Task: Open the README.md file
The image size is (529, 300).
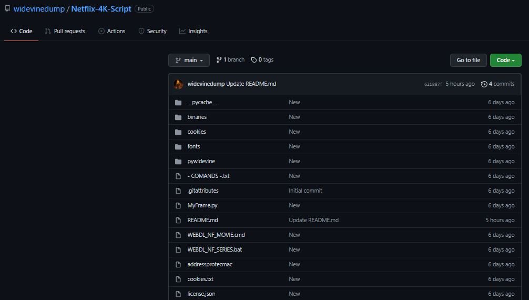Action: pos(202,220)
